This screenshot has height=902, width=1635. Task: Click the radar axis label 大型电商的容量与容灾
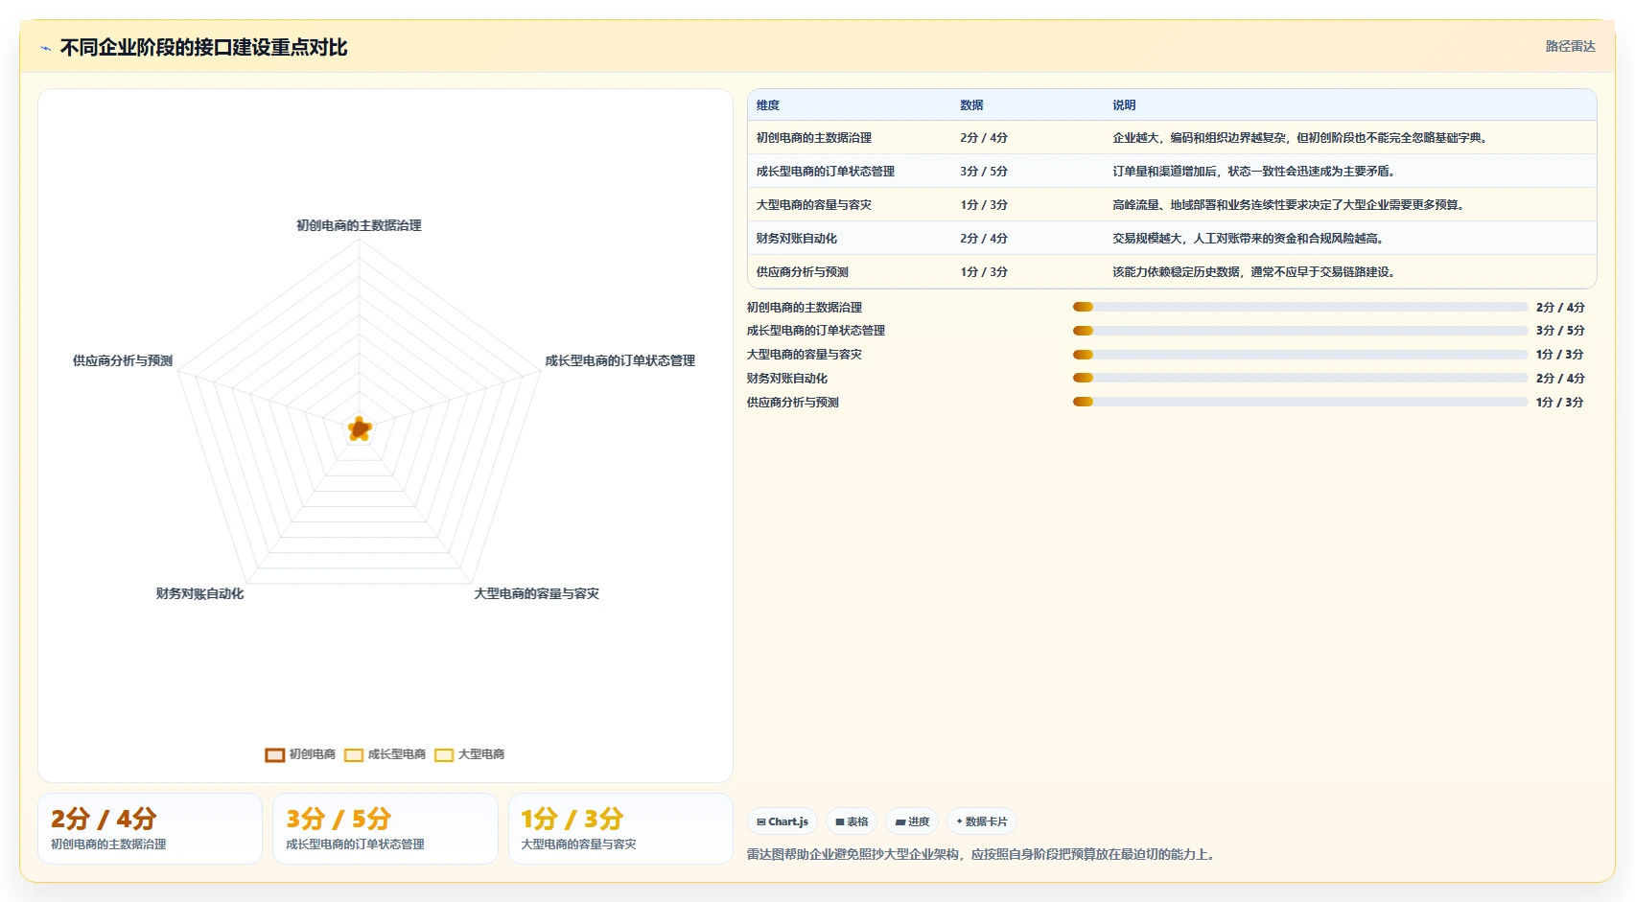pyautogui.click(x=536, y=593)
